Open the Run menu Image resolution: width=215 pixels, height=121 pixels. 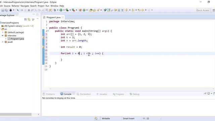(x=47, y=6)
